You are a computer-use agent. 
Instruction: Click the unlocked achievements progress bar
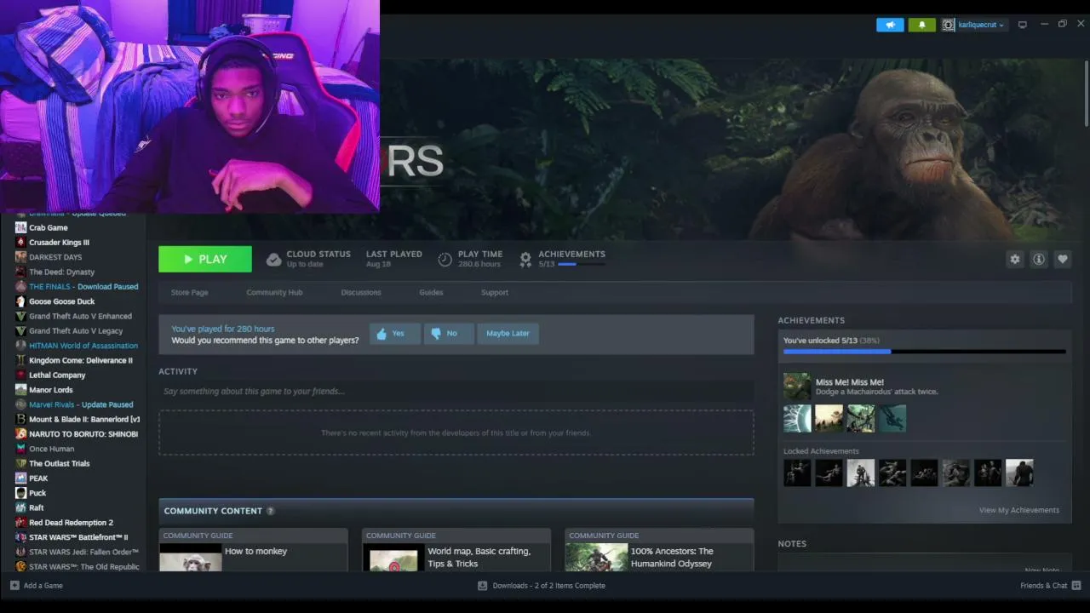click(924, 351)
